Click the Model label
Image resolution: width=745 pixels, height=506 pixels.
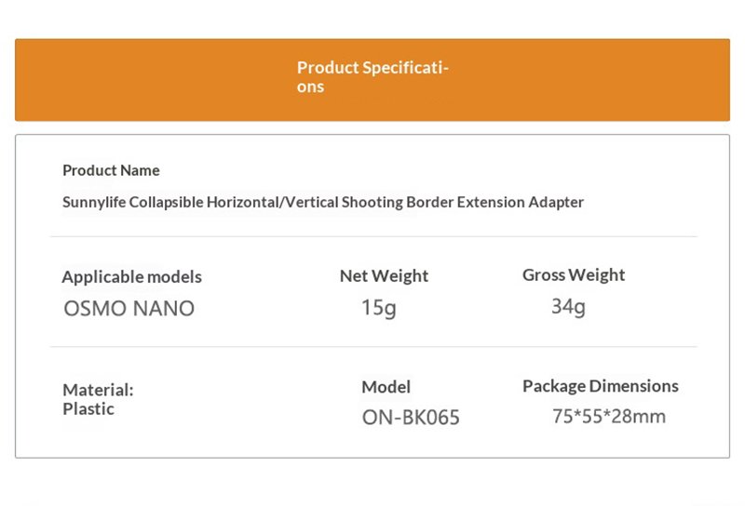click(386, 387)
